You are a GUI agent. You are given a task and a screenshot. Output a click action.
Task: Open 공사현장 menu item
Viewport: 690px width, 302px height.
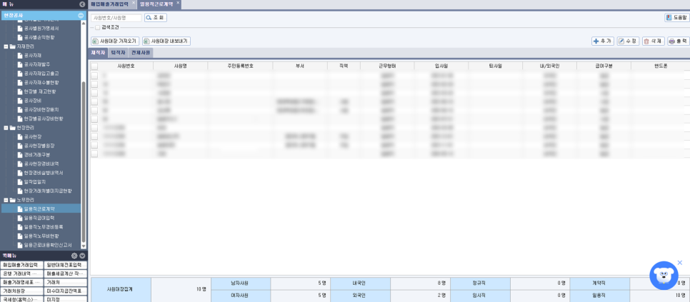(x=33, y=136)
